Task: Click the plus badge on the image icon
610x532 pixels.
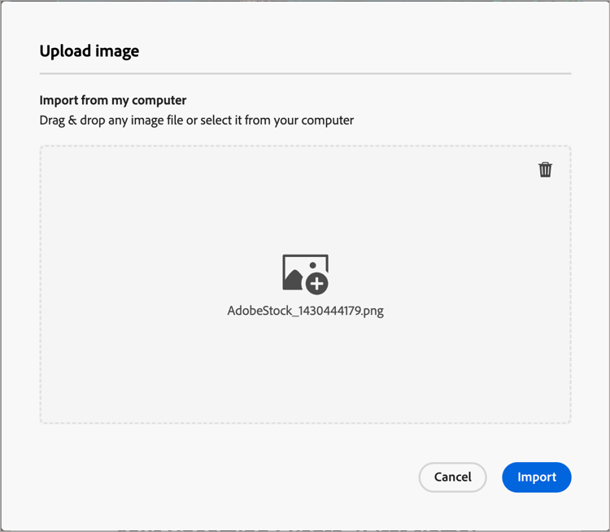Action: coord(317,283)
